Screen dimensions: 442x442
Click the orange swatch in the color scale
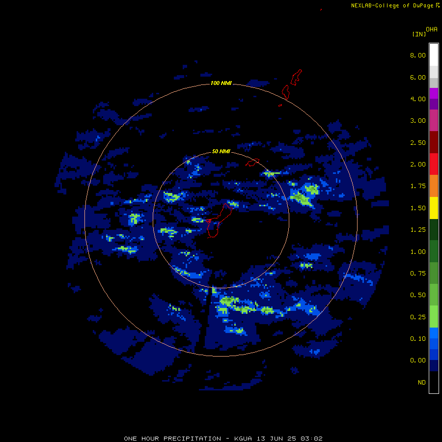[x=434, y=186]
